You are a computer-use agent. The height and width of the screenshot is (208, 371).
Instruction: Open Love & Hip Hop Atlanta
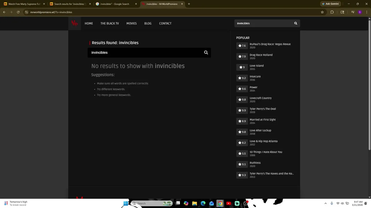coord(263,141)
